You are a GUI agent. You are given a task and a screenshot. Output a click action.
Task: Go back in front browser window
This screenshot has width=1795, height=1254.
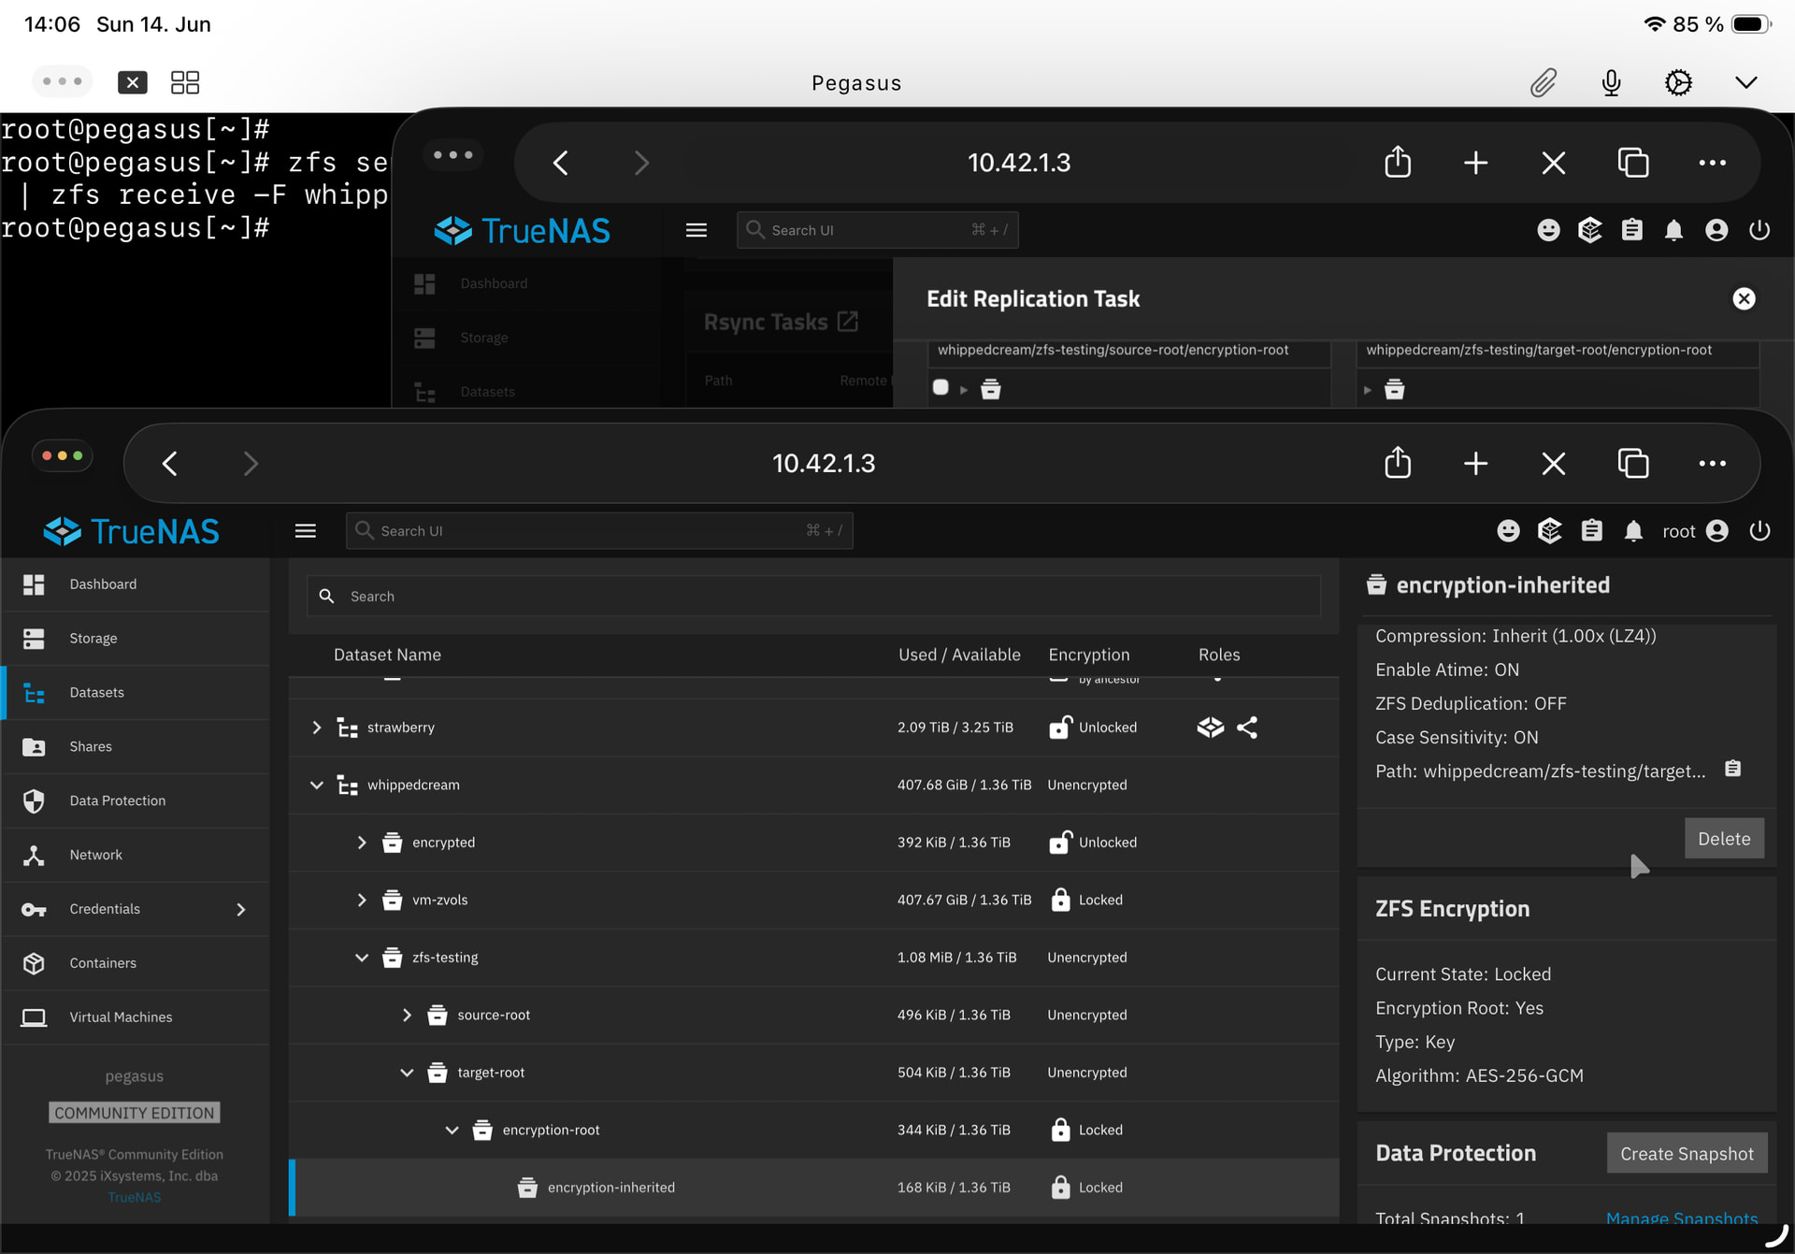click(x=170, y=464)
